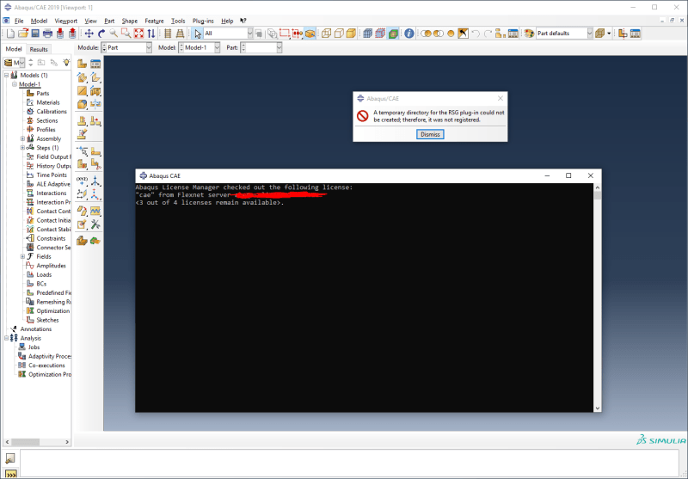This screenshot has width=688, height=479.
Task: Open the Help menu
Action: pos(227,21)
